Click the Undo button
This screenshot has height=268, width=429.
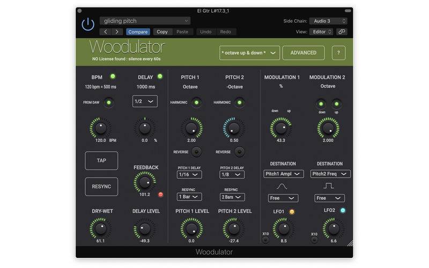point(206,32)
